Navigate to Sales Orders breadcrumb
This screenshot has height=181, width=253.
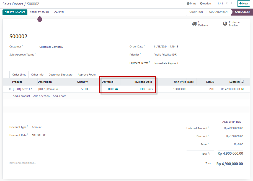pos(13,4)
